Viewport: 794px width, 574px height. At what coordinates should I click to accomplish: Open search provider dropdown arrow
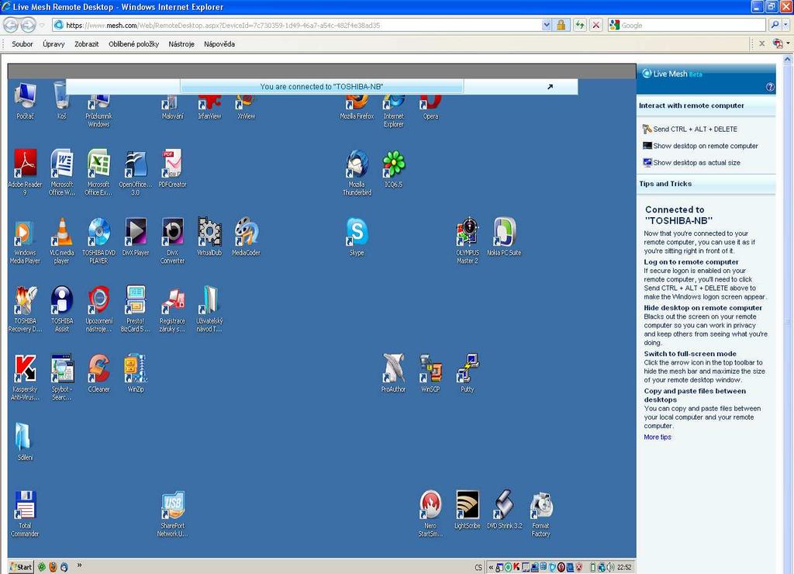tap(786, 25)
